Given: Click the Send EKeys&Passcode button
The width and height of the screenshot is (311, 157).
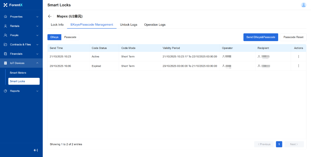Looking at the screenshot, I should pos(261,37).
